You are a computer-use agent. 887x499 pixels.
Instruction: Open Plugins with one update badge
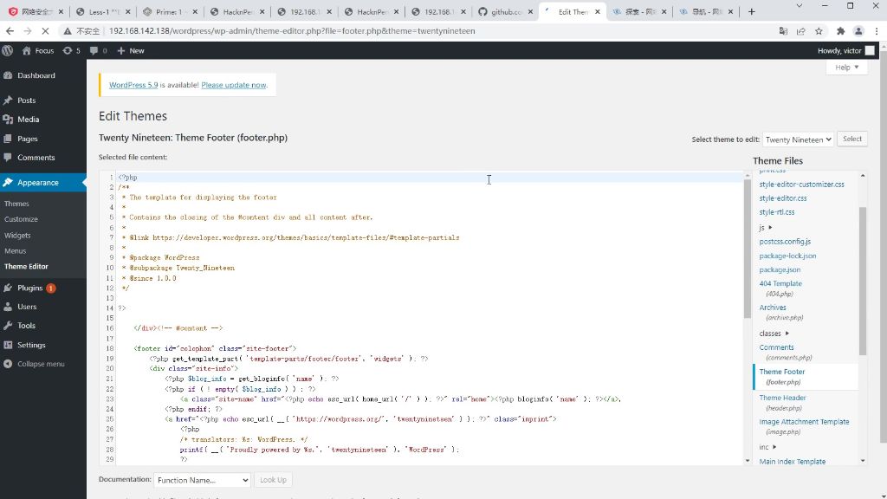(x=30, y=288)
